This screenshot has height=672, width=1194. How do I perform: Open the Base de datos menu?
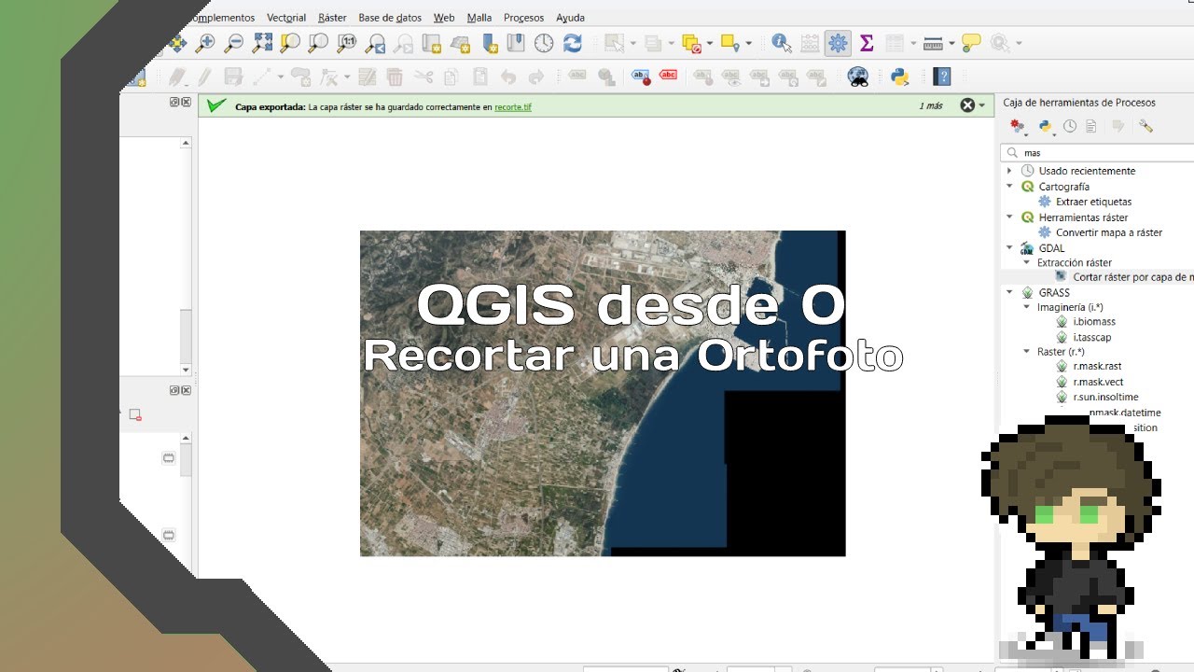click(390, 18)
